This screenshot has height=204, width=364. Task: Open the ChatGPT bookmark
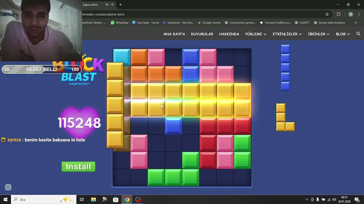click(302, 23)
